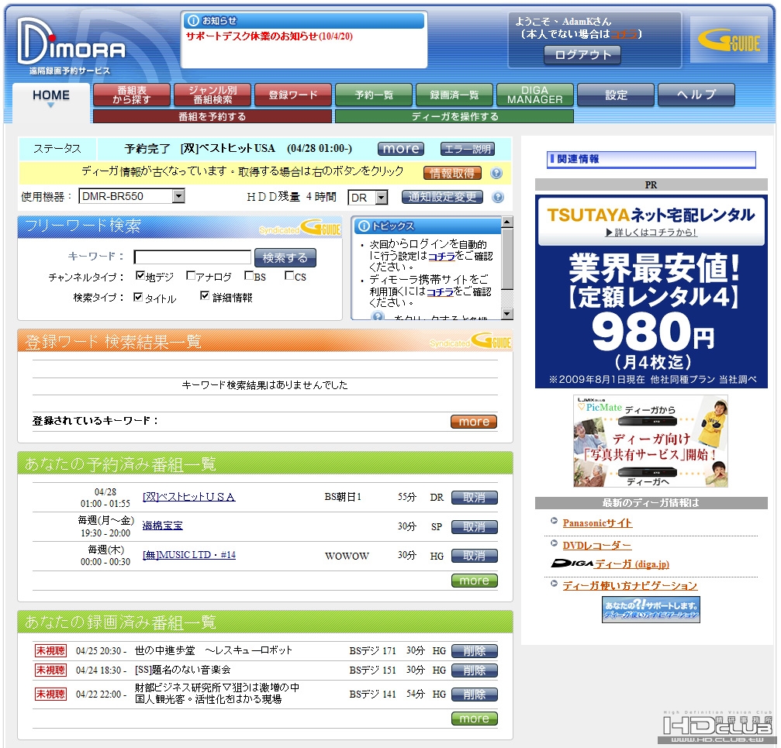Click the お知らせ info icon

pyautogui.click(x=193, y=21)
